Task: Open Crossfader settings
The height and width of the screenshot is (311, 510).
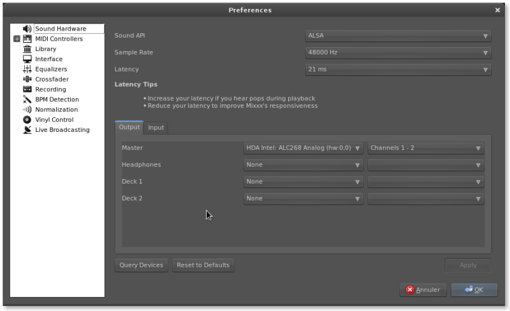Action: 52,79
